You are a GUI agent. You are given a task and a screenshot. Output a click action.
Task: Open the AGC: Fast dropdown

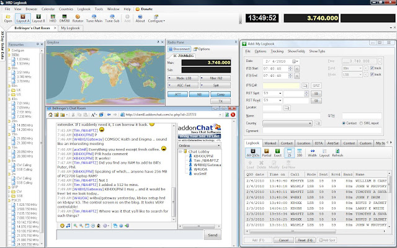[x=183, y=86]
